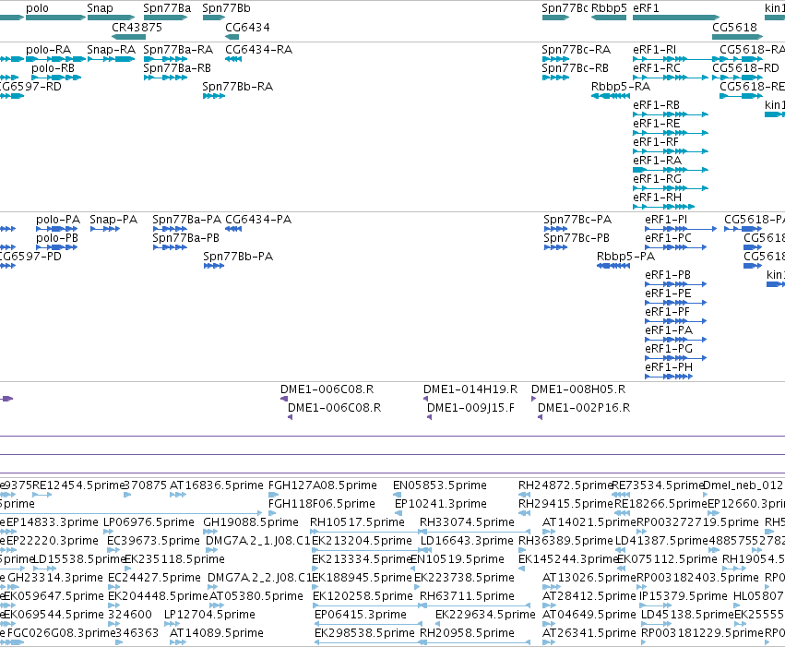Select transcript Spn77Ba-RB

pyautogui.click(x=166, y=78)
